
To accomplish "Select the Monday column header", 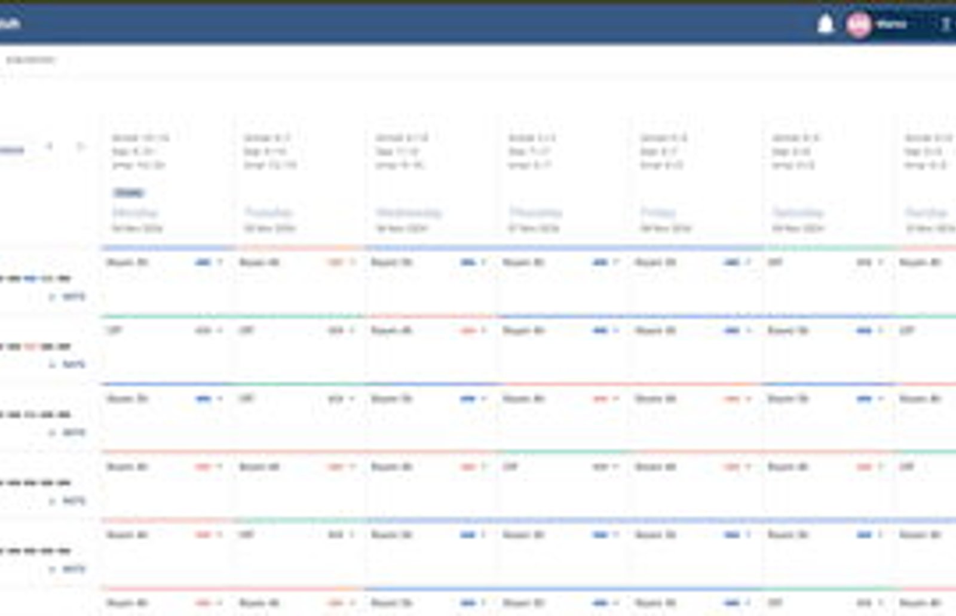I will (x=135, y=212).
